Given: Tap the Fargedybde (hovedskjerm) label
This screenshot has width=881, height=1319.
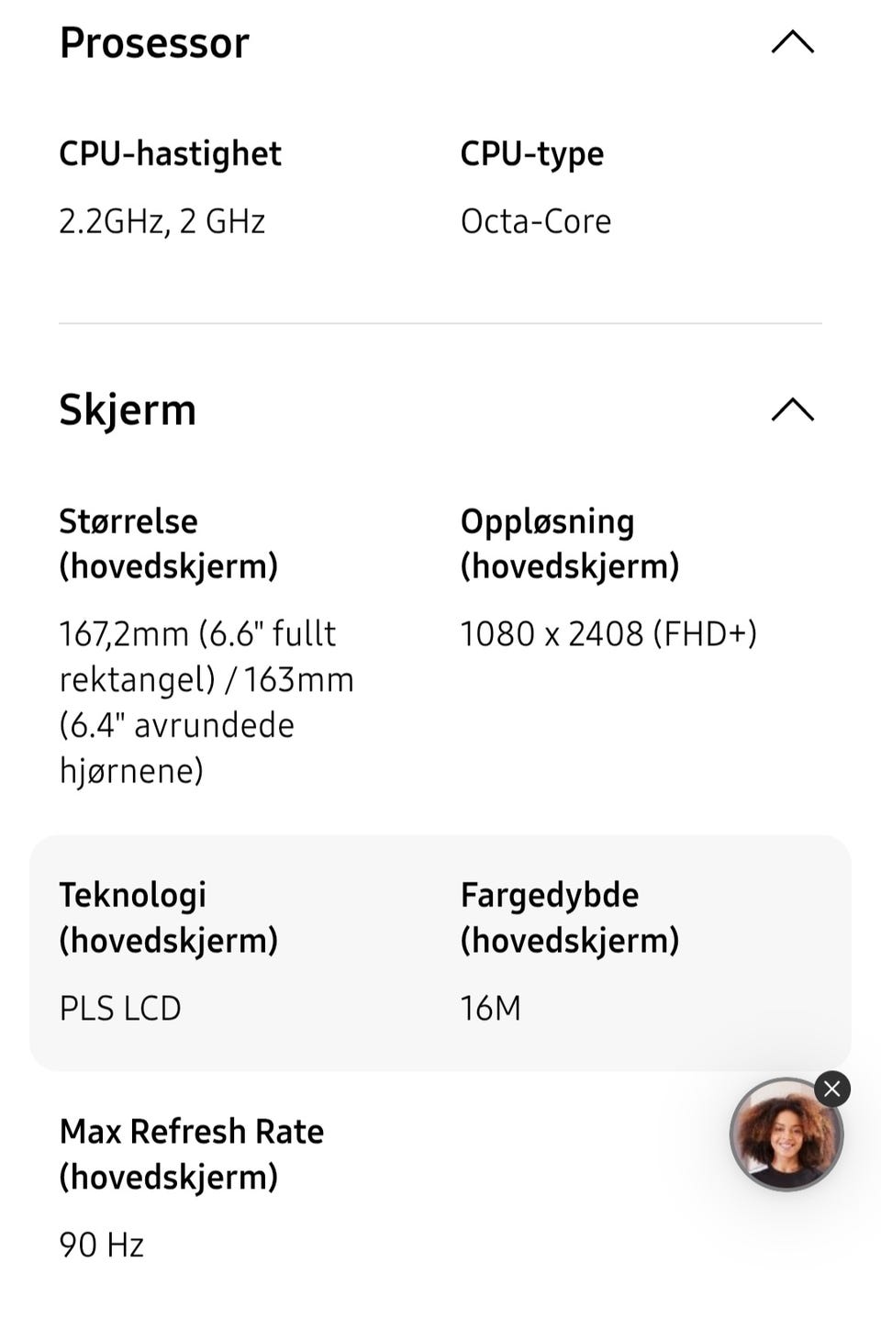Looking at the screenshot, I should click(x=570, y=917).
